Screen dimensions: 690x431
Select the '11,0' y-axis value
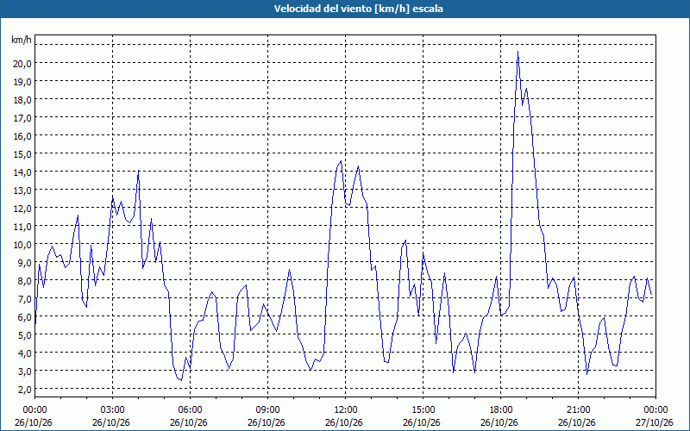pos(22,226)
